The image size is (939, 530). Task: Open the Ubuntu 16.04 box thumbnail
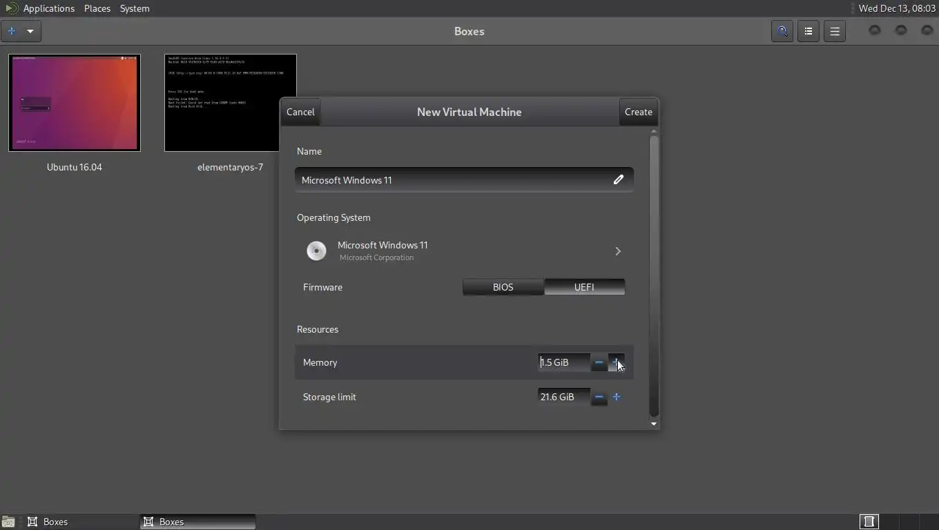point(75,103)
